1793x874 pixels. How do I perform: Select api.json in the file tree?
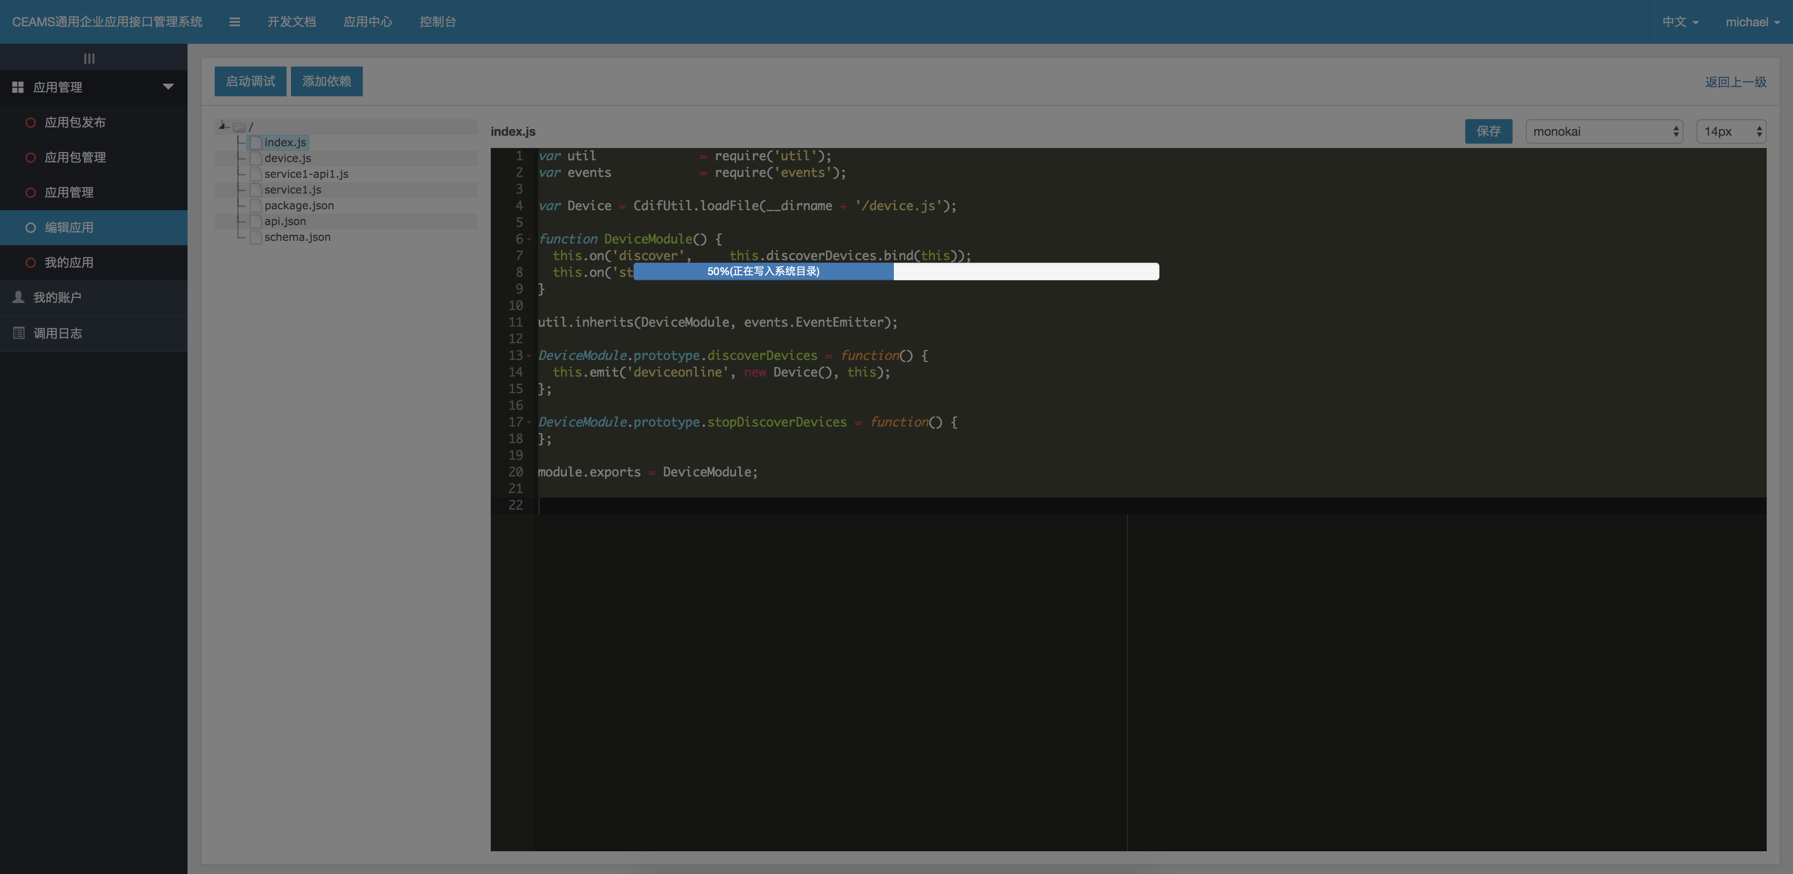[x=285, y=221]
